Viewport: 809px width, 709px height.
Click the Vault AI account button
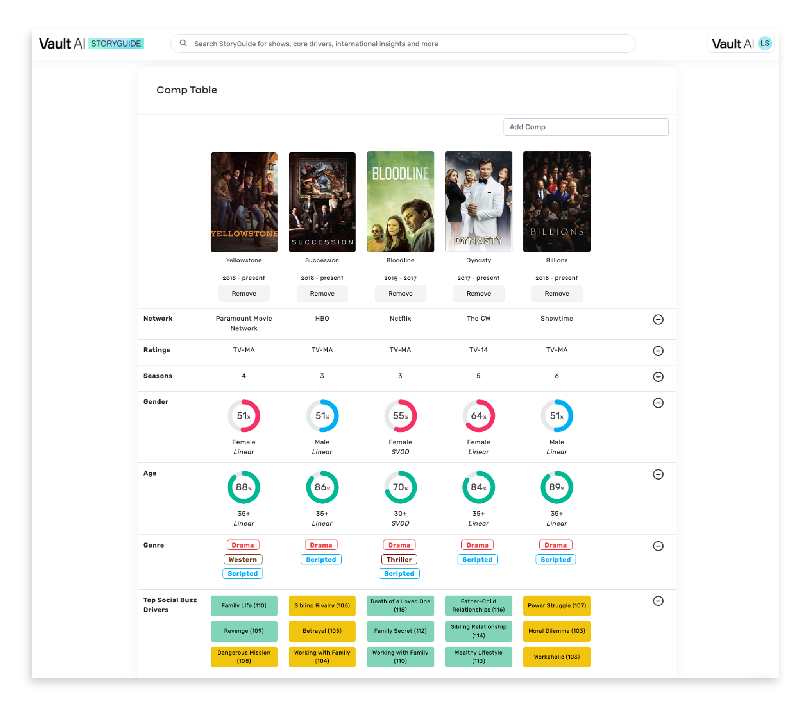click(741, 43)
